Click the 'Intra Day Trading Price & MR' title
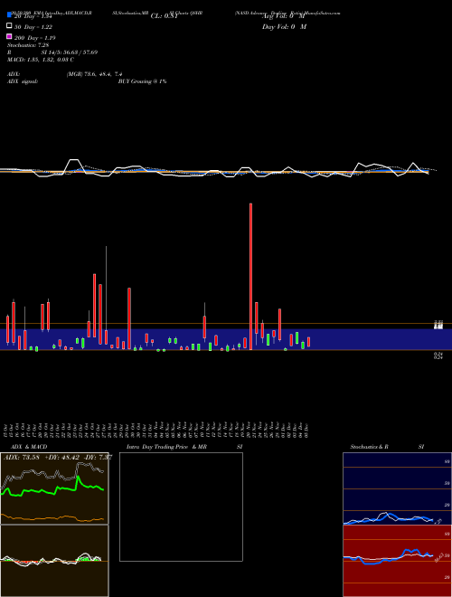The height and width of the screenshot is (597, 452). tap(166, 447)
